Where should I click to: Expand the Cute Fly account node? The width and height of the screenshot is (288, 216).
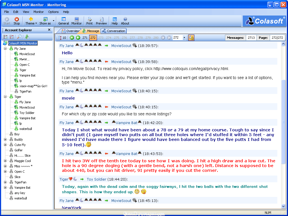click(x=5, y=145)
